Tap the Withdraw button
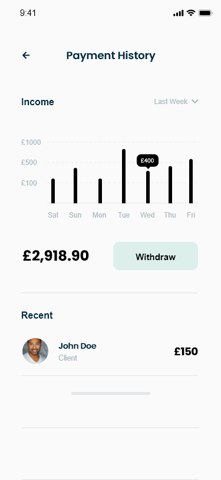 click(x=156, y=256)
